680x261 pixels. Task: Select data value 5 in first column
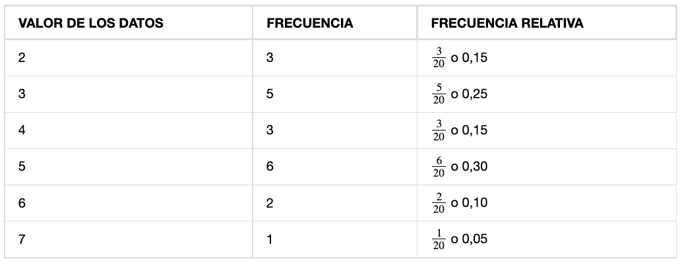click(129, 167)
